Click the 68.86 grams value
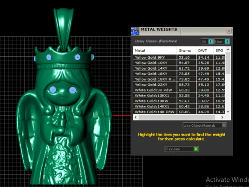The width and height of the screenshot is (249, 187). pos(184,112)
